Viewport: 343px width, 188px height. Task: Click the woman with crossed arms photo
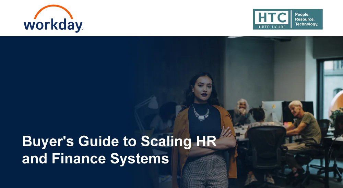click(204, 130)
